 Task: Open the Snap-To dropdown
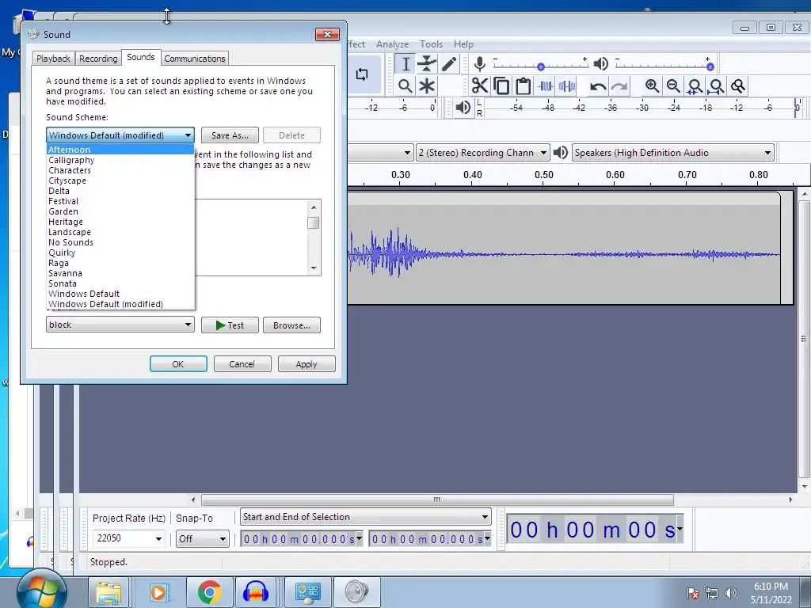[x=202, y=538]
